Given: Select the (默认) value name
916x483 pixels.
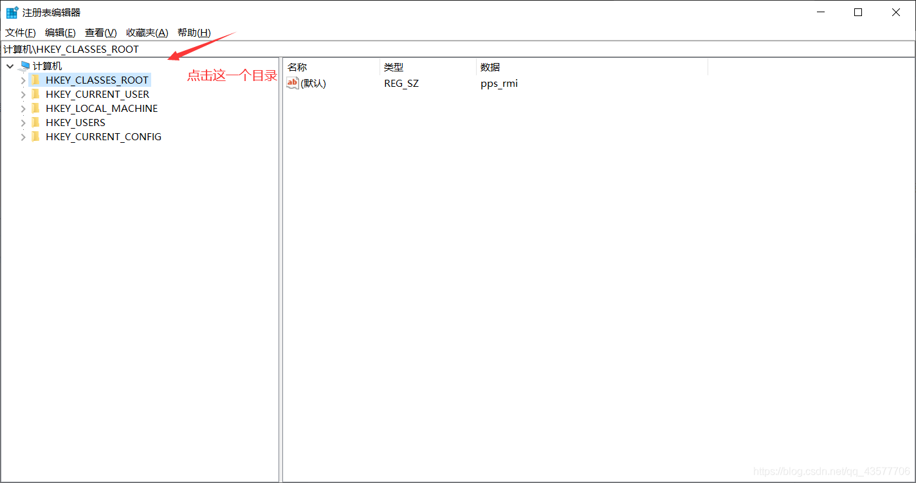Looking at the screenshot, I should [x=313, y=83].
